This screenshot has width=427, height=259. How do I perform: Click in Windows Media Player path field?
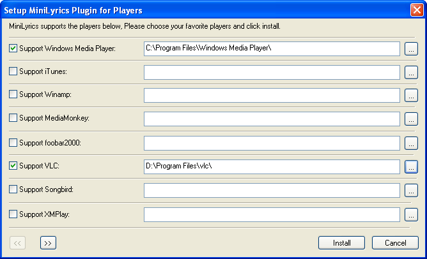coord(272,49)
